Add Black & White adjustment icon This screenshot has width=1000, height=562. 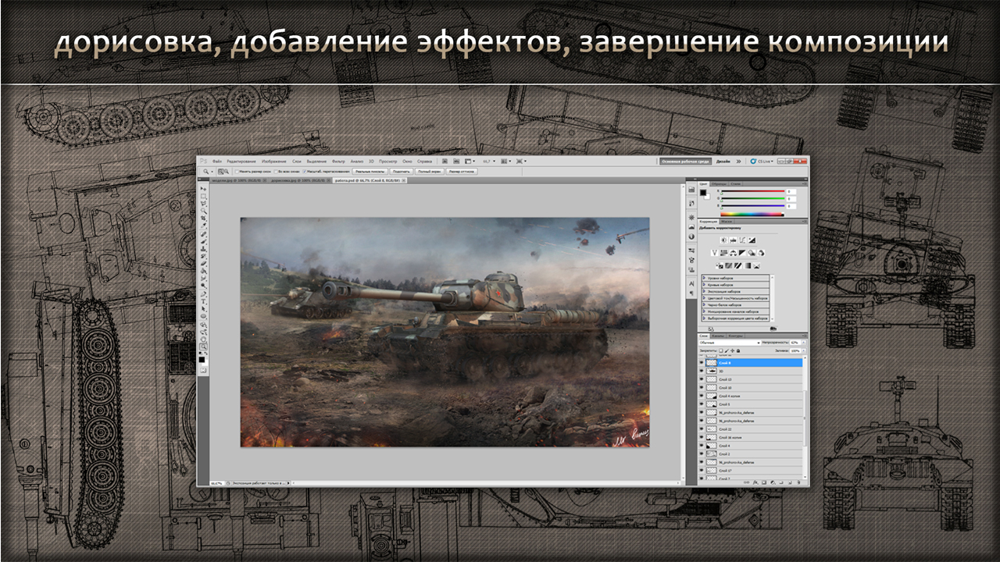click(742, 253)
